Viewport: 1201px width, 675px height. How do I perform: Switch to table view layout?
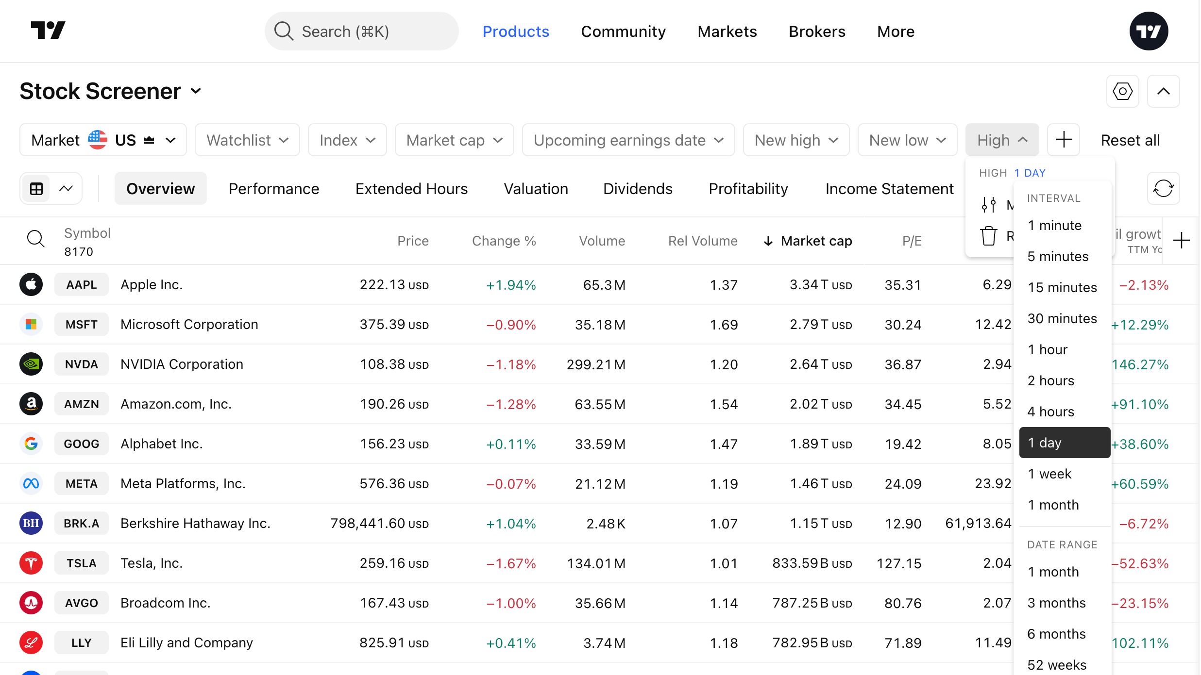coord(37,189)
